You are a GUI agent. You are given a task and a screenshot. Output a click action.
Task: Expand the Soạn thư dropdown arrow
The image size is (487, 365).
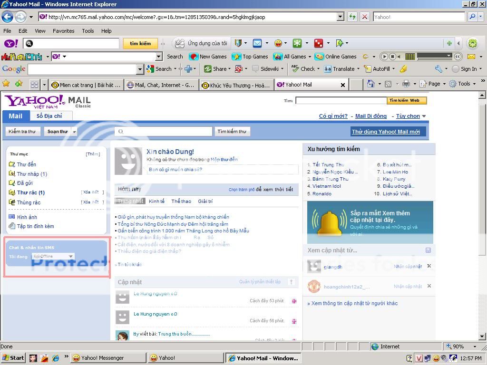click(74, 132)
